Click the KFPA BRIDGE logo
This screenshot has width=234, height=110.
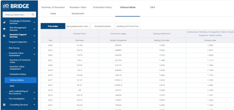click(x=16, y=6)
